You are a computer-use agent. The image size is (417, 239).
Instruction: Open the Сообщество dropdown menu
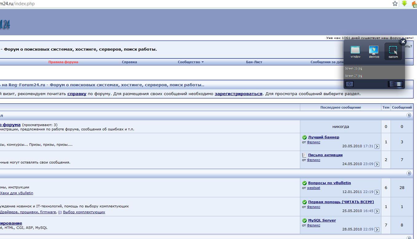tap(191, 62)
